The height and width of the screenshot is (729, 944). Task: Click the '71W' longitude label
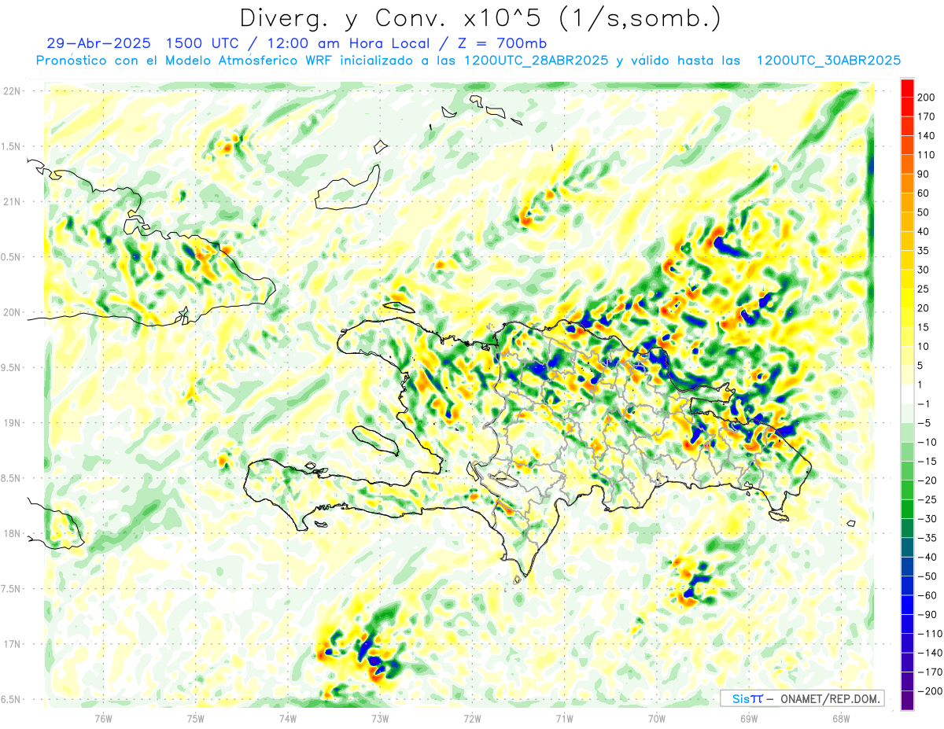click(564, 717)
